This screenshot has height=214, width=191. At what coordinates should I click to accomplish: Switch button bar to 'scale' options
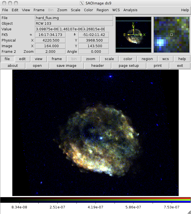pyautogui.click(x=109, y=59)
